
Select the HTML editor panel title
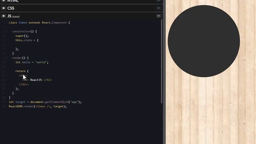[x=13, y=1]
